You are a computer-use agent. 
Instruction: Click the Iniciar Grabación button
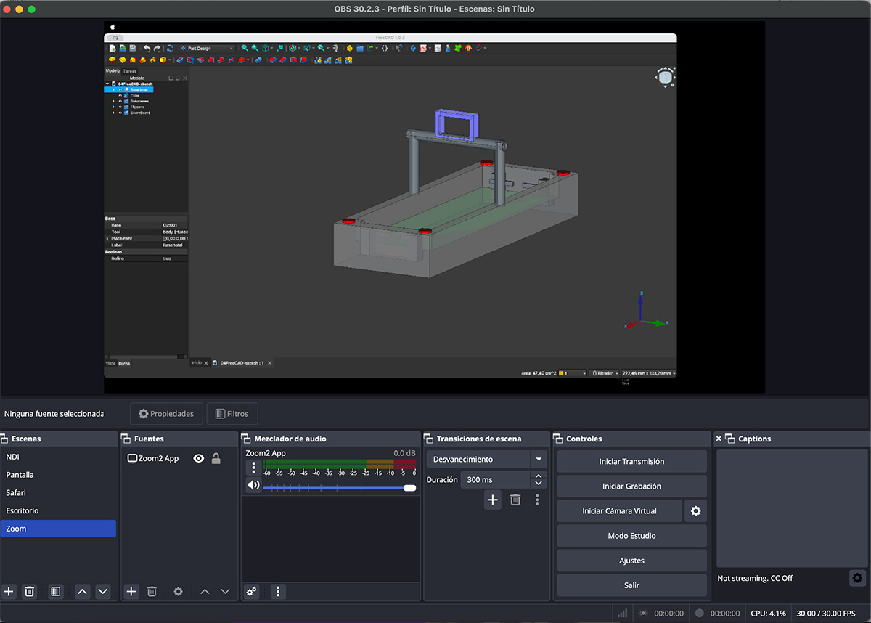click(631, 486)
